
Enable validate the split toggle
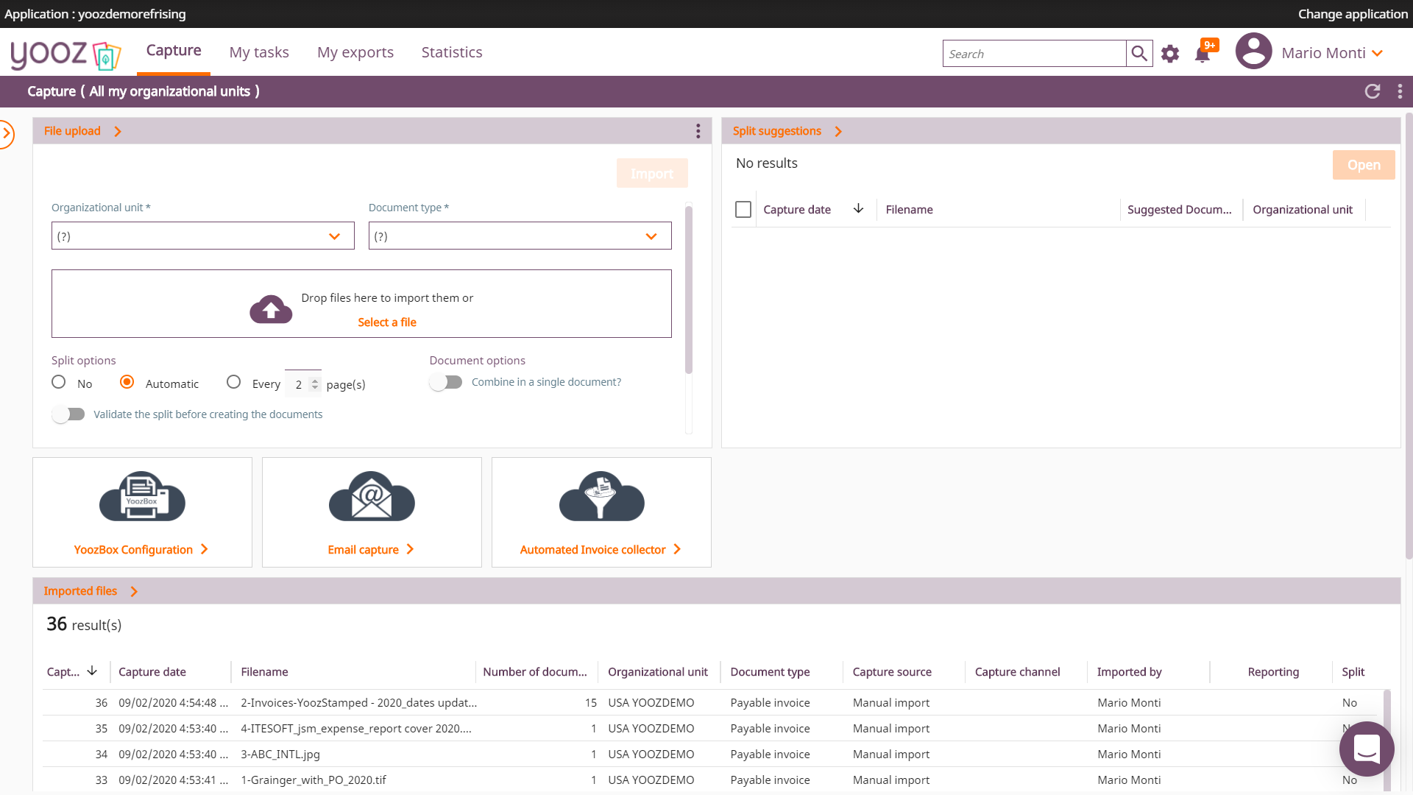click(x=68, y=414)
